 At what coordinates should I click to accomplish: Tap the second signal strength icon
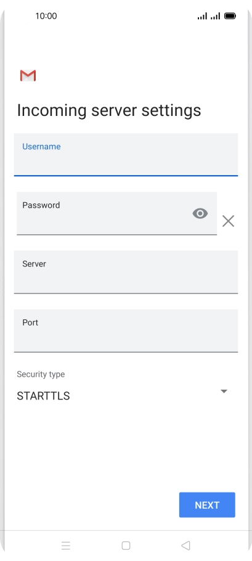(x=215, y=16)
